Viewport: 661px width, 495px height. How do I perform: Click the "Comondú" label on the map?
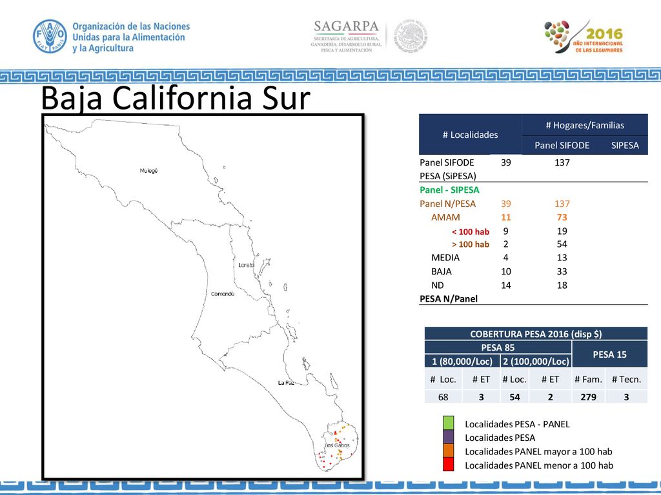click(223, 294)
